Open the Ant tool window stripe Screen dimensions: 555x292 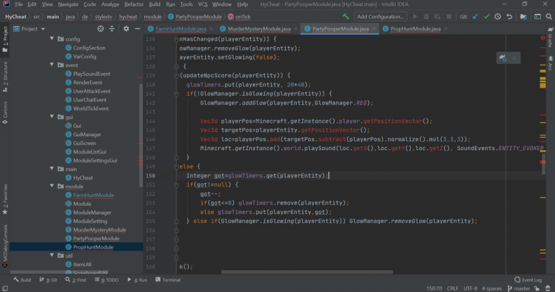[550, 63]
